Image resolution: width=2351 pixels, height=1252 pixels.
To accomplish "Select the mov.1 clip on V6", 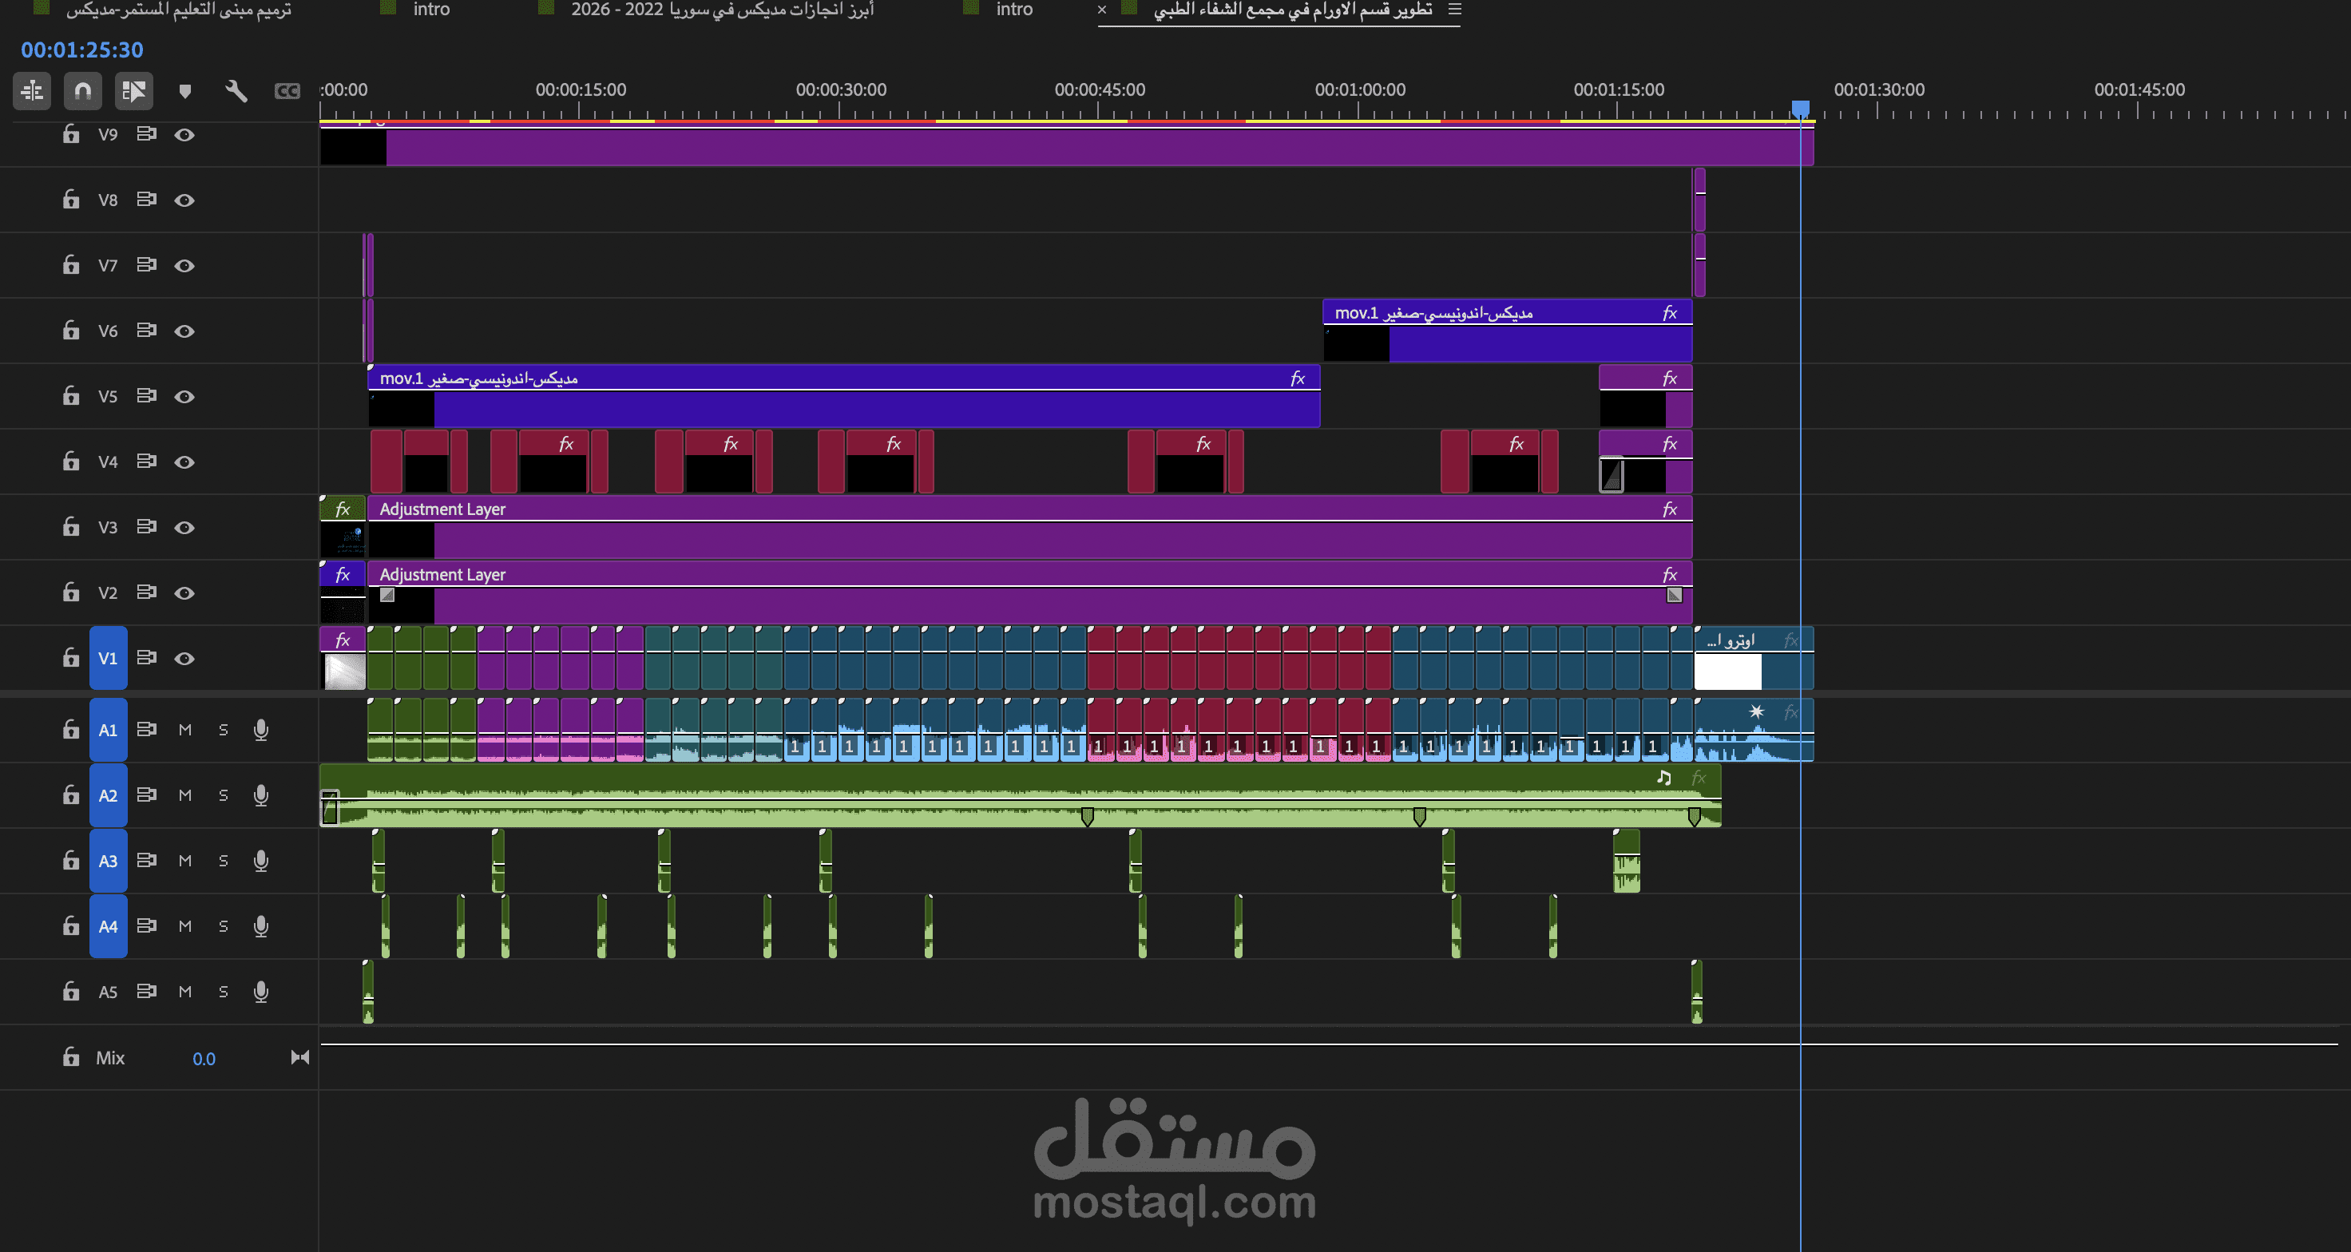I will [x=1508, y=331].
